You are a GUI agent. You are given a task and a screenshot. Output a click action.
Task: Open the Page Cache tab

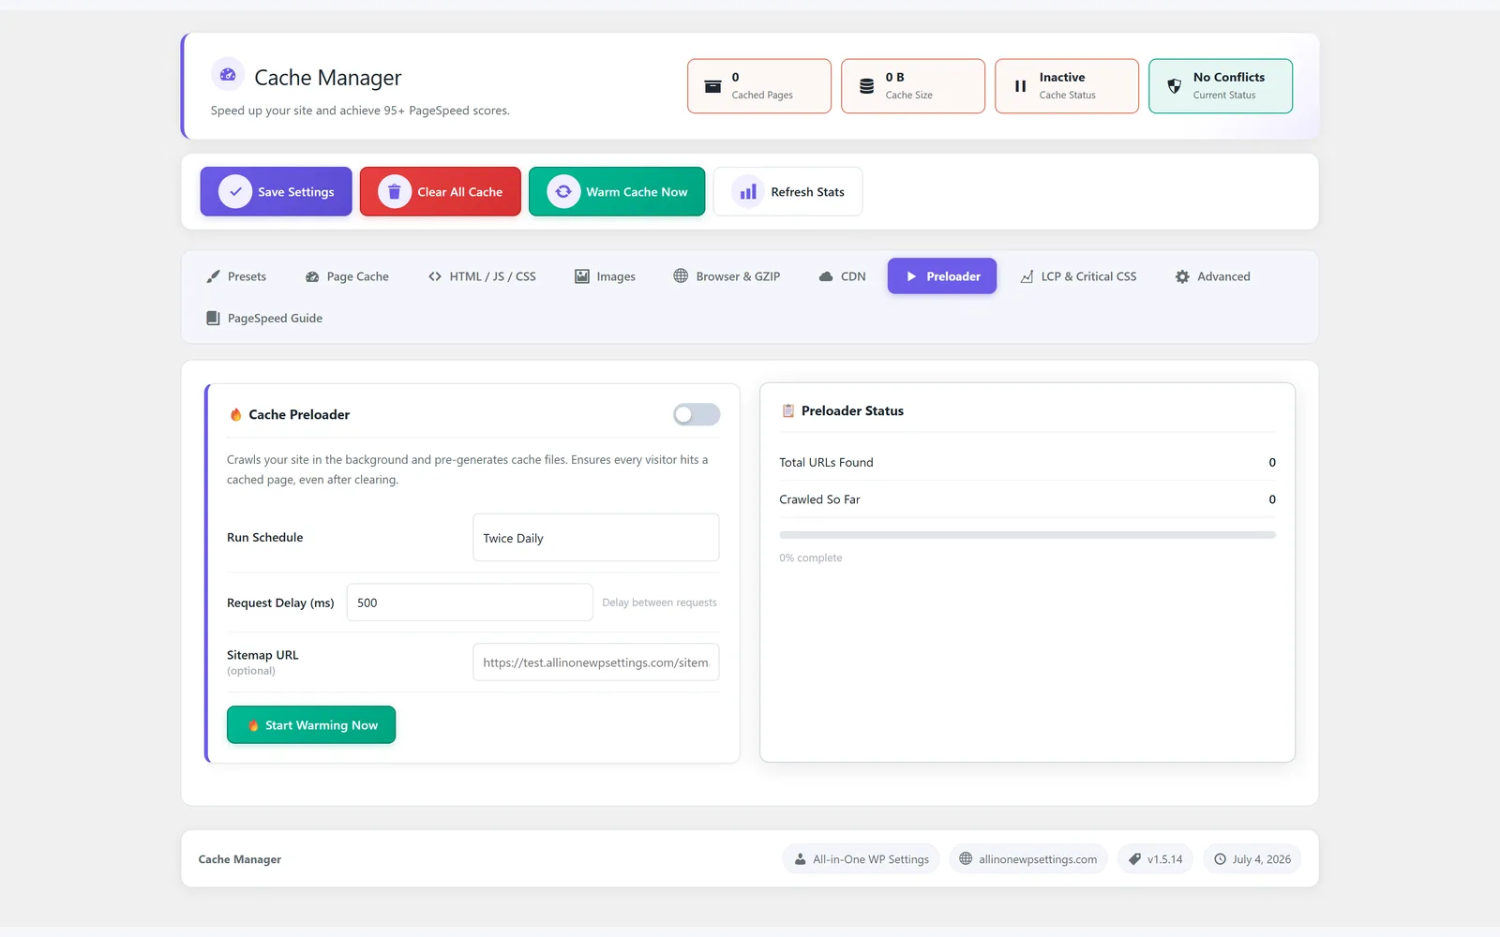[347, 276]
